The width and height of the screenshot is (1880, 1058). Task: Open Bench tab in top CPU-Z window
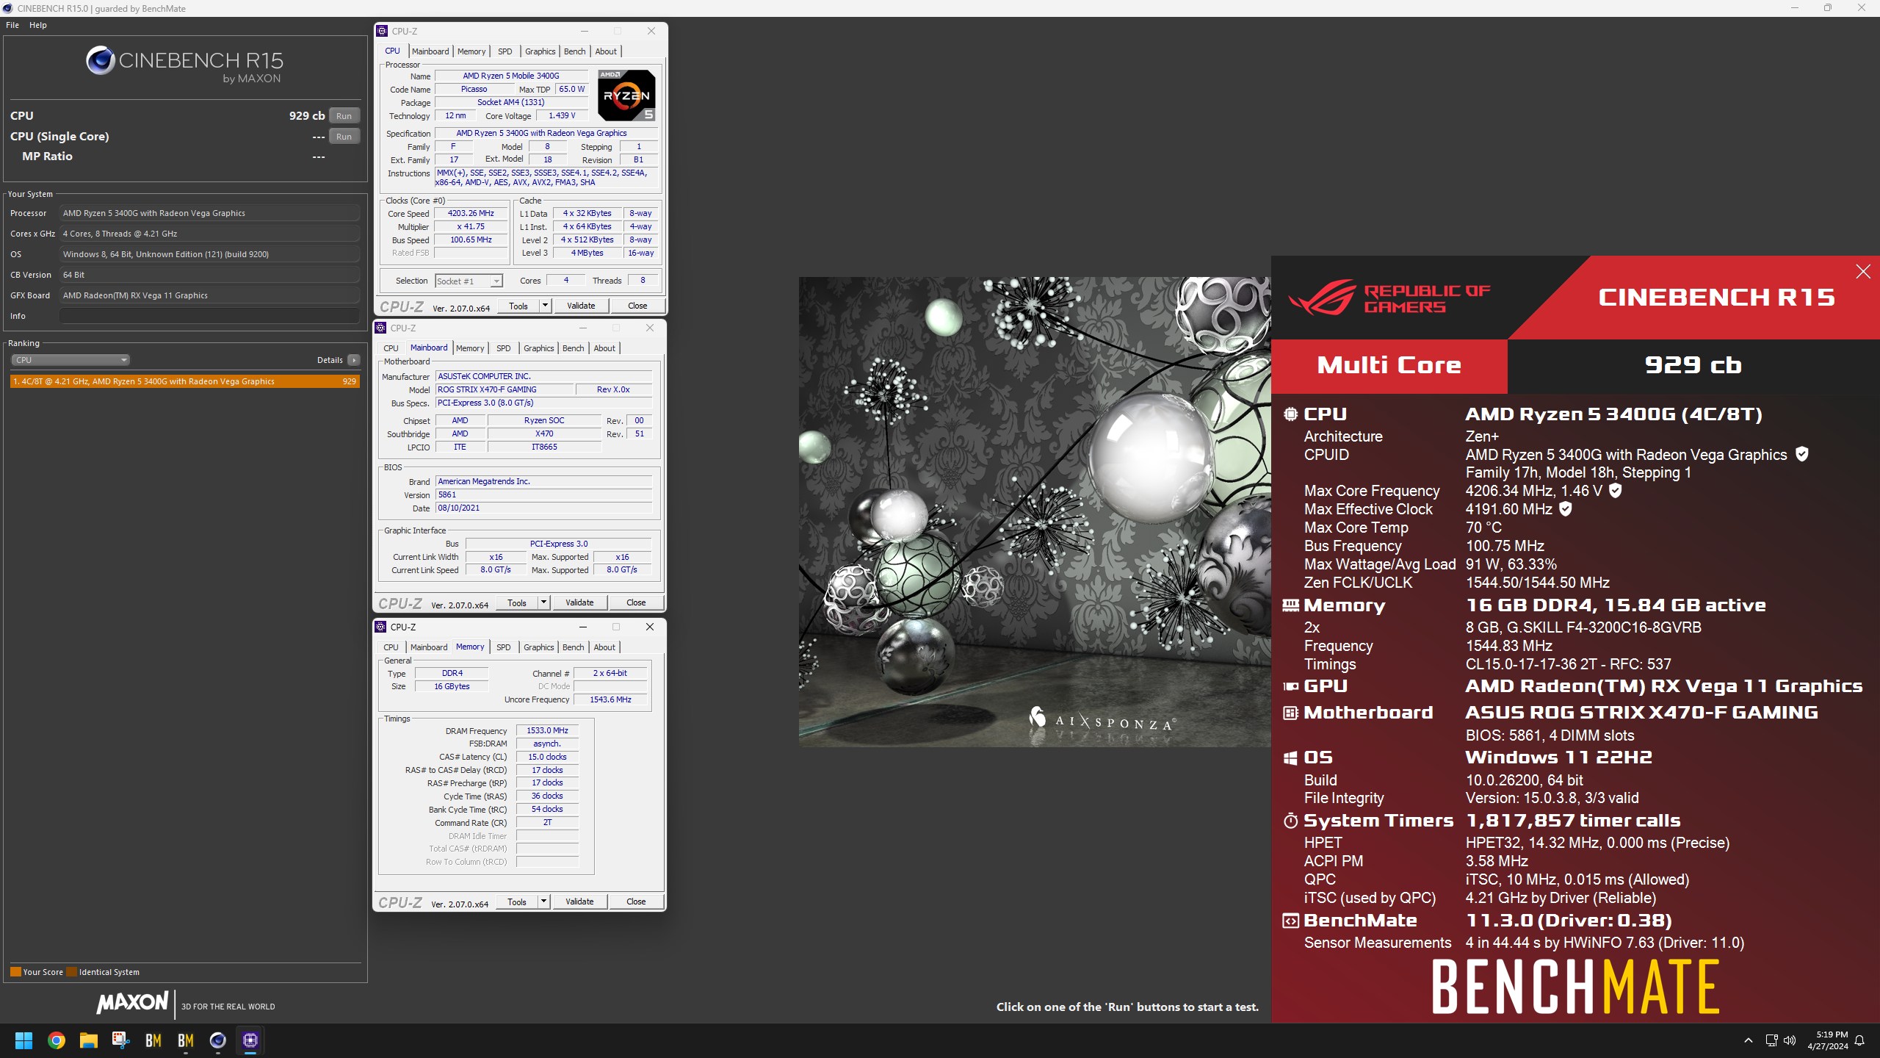click(x=575, y=51)
